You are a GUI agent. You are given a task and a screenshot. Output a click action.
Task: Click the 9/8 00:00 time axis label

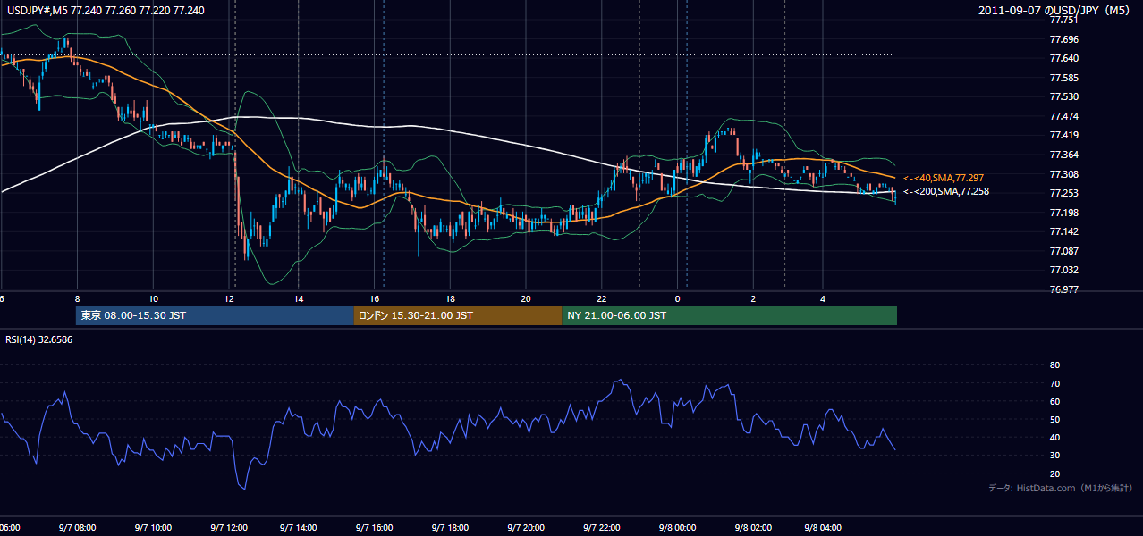click(x=677, y=528)
